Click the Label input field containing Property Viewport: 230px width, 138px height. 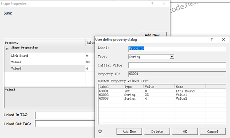[x=177, y=49]
